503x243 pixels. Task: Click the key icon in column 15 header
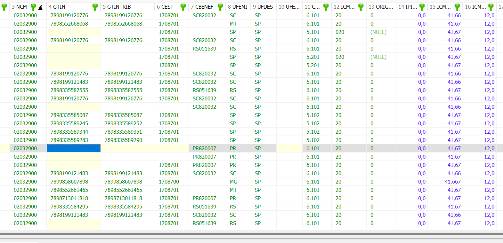coord(457,7)
